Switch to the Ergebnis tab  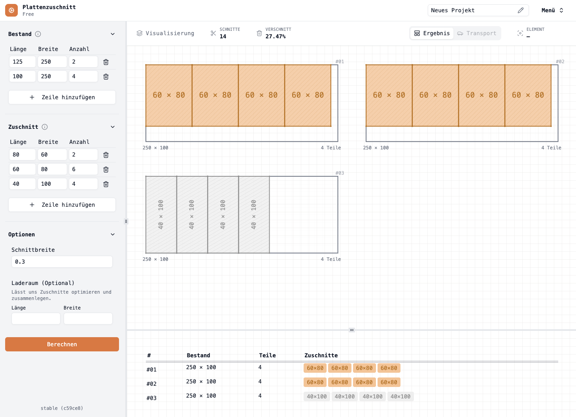[432, 33]
